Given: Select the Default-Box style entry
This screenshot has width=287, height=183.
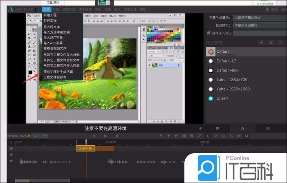Looking at the screenshot, I should pyautogui.click(x=227, y=70).
